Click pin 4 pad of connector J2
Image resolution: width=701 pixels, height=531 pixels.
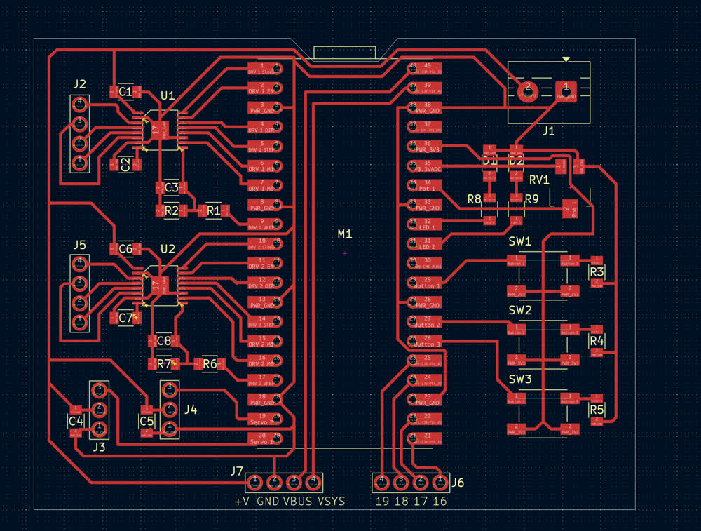click(x=81, y=103)
